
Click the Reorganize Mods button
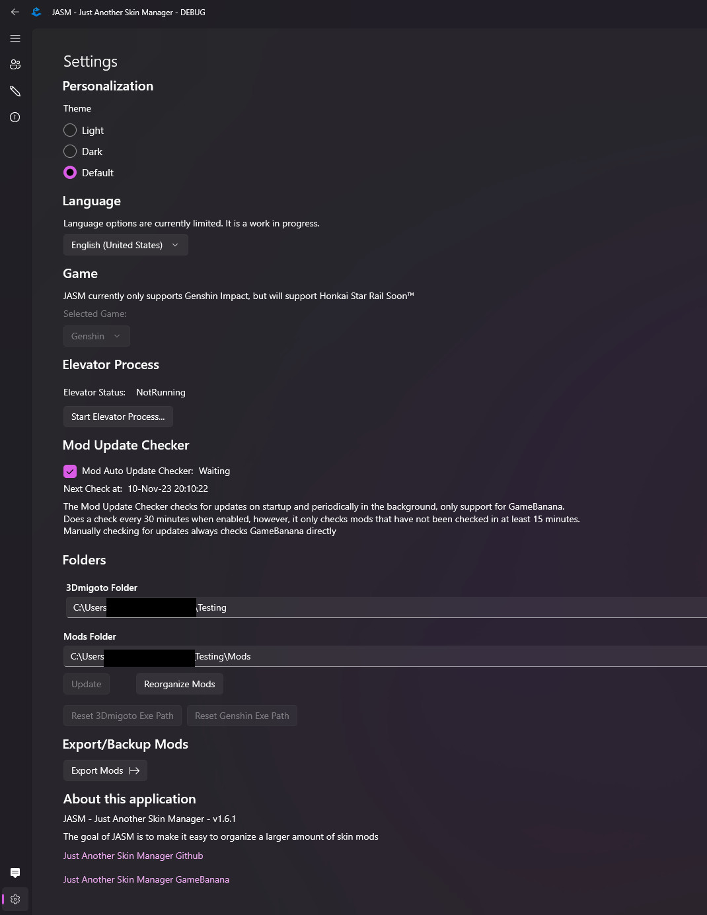click(x=179, y=684)
